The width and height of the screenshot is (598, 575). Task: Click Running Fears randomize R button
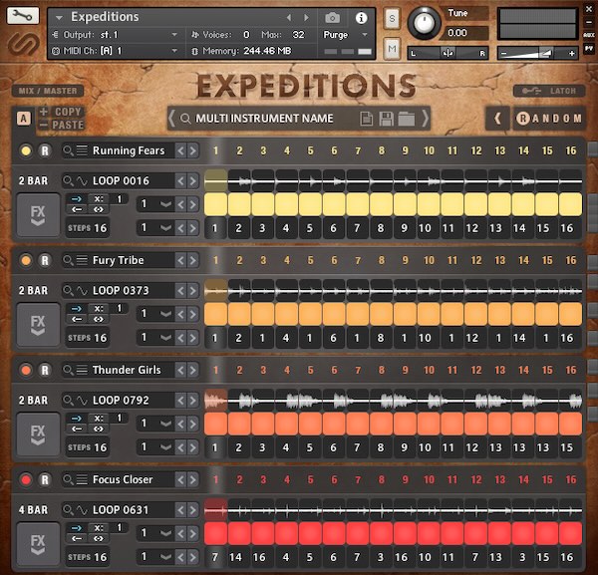coord(45,150)
